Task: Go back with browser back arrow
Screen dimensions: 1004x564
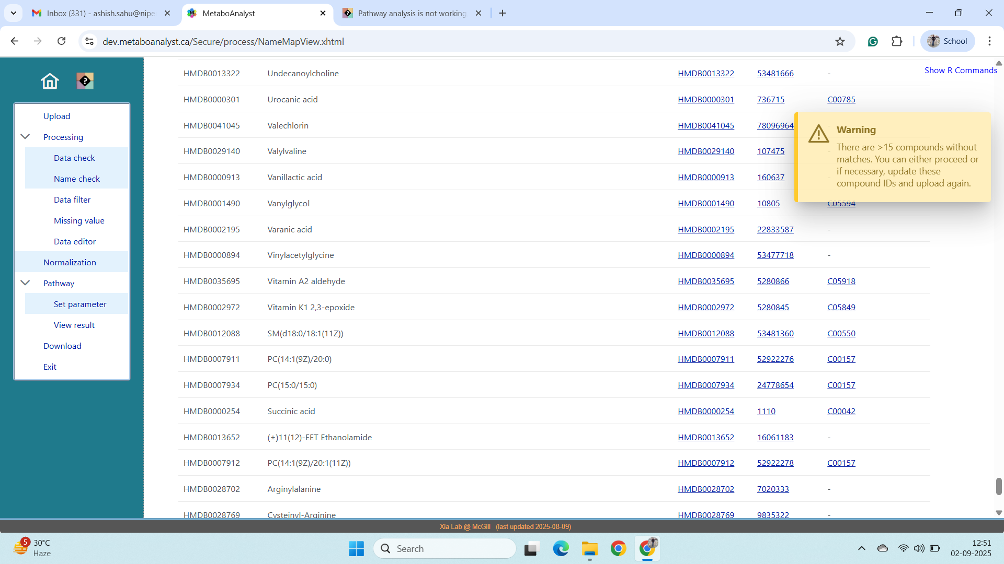Action: (15, 41)
